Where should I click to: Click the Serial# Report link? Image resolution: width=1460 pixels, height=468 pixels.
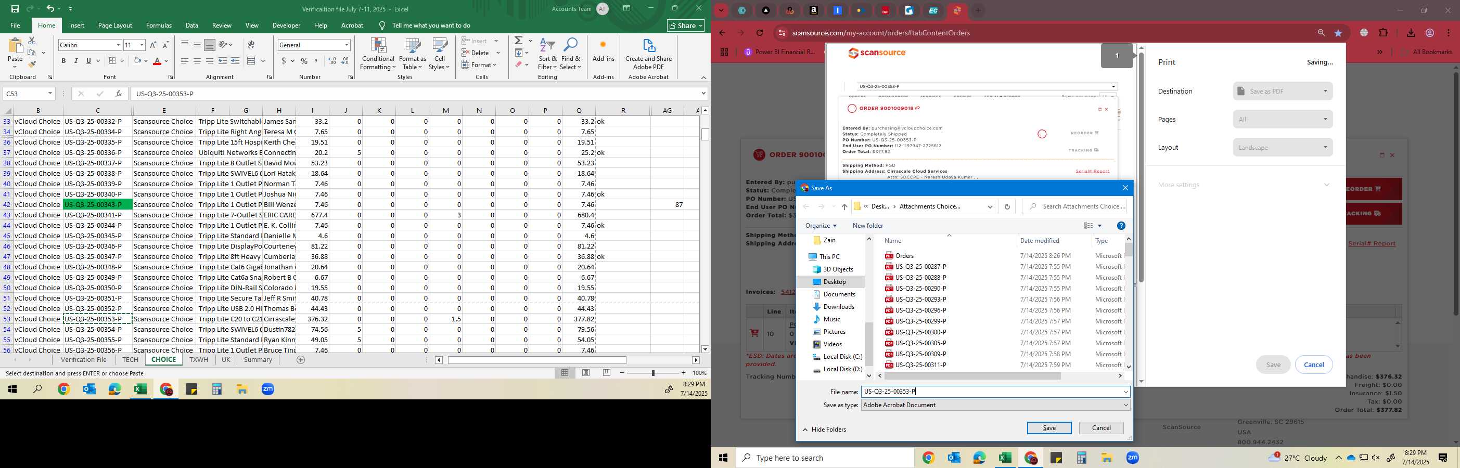coord(1372,244)
